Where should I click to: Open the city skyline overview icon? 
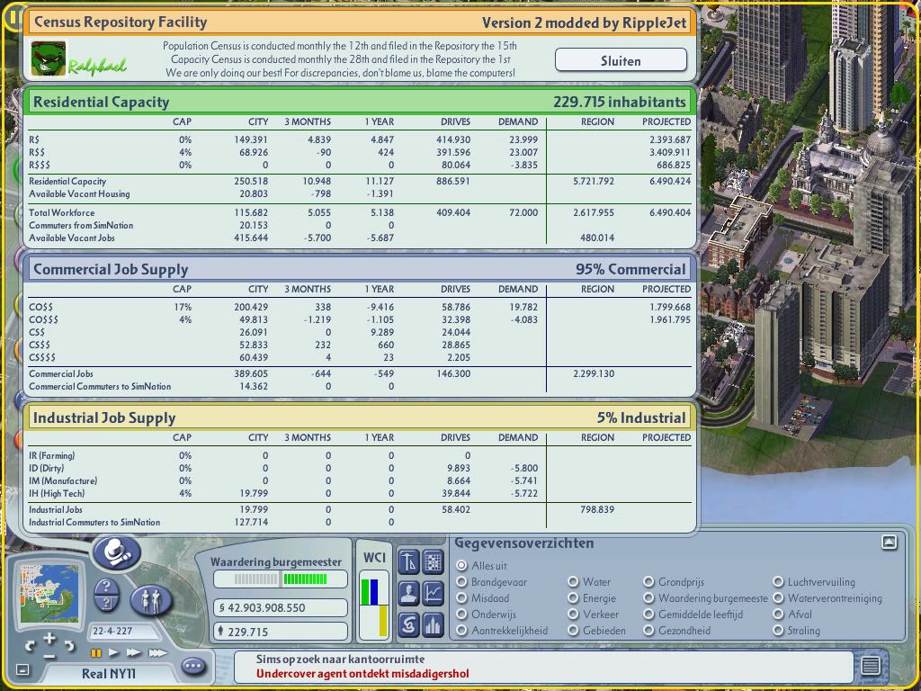433,624
